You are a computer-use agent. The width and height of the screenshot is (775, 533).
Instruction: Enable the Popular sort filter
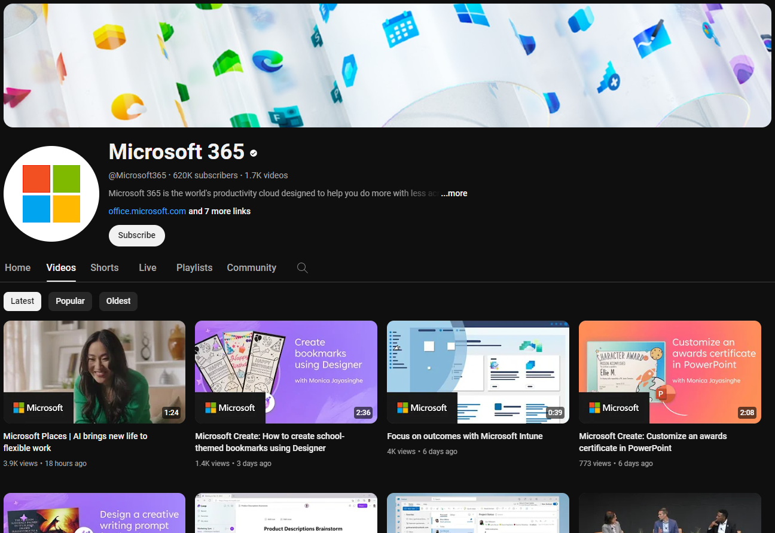(x=70, y=301)
